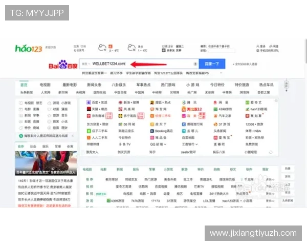The width and height of the screenshot is (307, 246).
Task: Open the iQiyi green icon
Action: (x=247, y=102)
